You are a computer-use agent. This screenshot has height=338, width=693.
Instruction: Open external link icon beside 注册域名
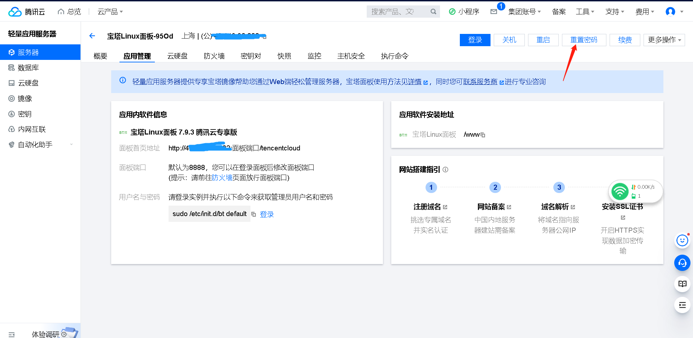pos(445,207)
